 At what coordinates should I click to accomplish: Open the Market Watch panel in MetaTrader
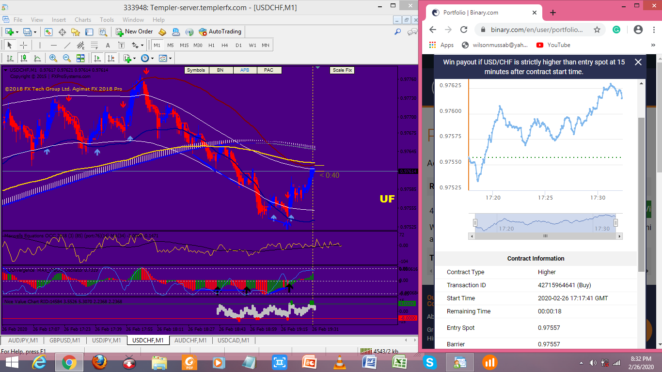[48, 32]
